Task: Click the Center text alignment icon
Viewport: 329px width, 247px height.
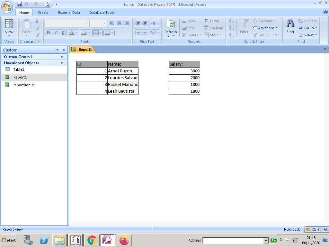Action: [119, 23]
